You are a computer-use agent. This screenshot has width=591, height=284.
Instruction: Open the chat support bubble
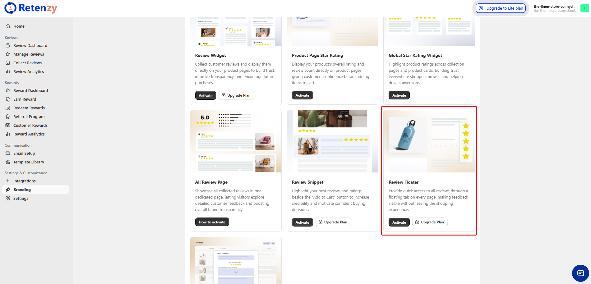click(x=580, y=273)
